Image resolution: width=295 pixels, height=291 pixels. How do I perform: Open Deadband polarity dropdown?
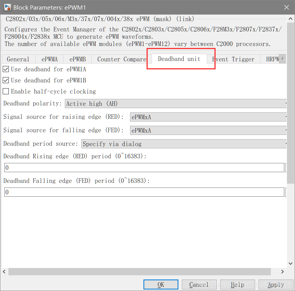(x=176, y=104)
